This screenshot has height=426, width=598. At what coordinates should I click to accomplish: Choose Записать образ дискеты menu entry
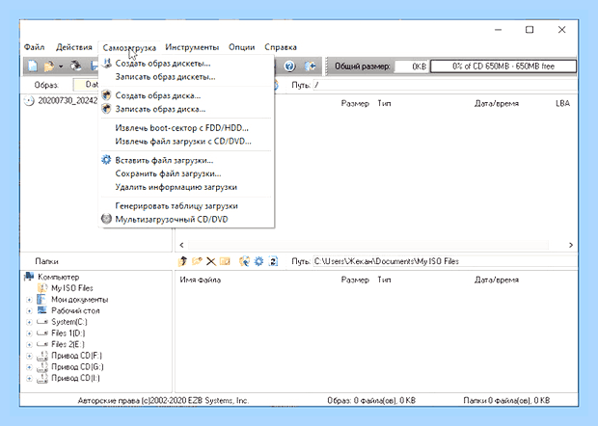186,77
